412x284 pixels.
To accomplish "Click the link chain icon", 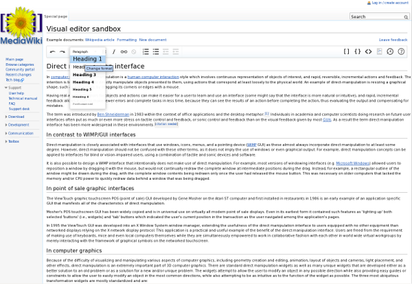I will [x=124, y=51].
